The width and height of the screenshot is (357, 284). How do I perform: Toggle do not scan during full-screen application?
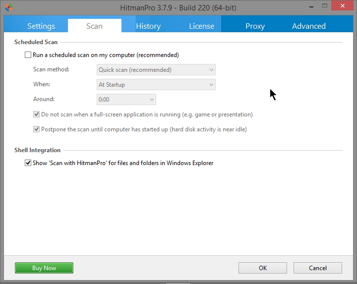(x=36, y=114)
